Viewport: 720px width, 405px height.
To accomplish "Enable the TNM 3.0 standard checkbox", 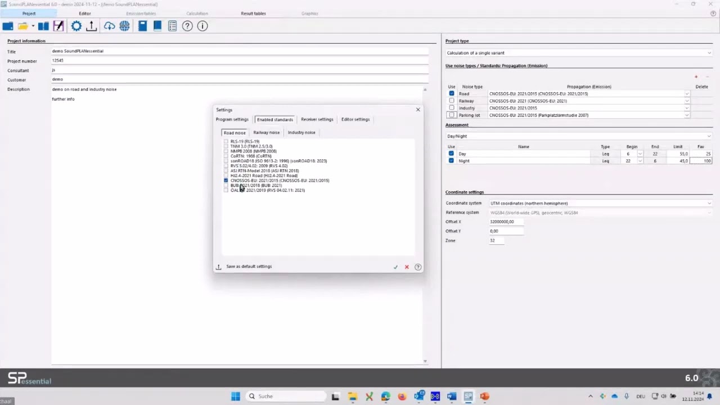I will (226, 146).
